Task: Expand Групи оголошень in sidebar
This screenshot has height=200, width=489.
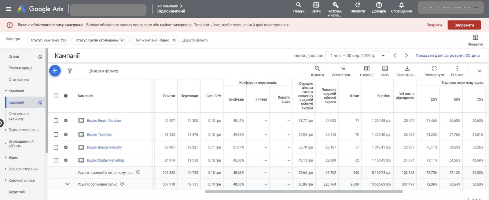Action: (x=23, y=130)
